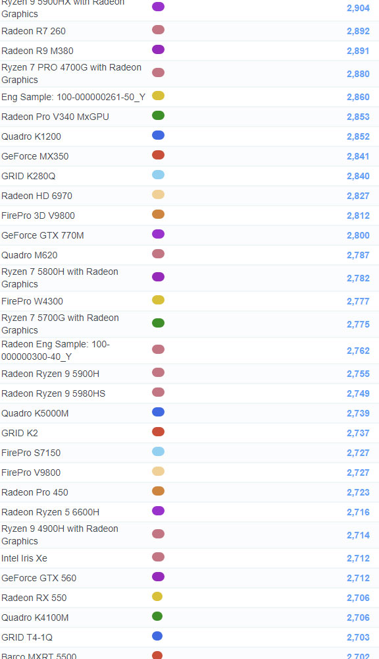Click the blue swatch beside Quadro K1200
The image size is (379, 659).
click(x=158, y=135)
